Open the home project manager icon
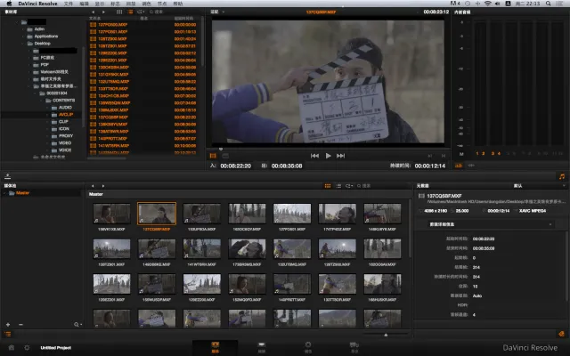This screenshot has height=356, width=570. click(x=12, y=348)
